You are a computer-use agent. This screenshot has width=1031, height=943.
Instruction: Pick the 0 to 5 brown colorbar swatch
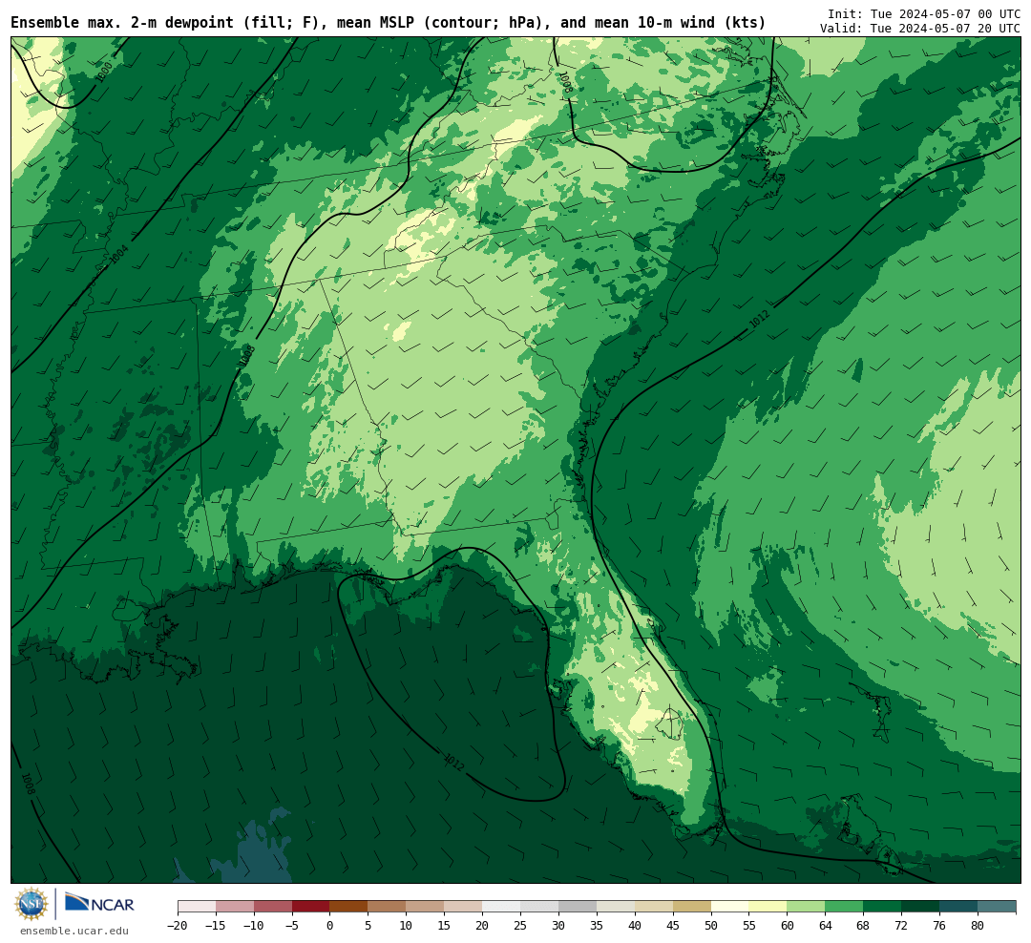click(x=349, y=907)
